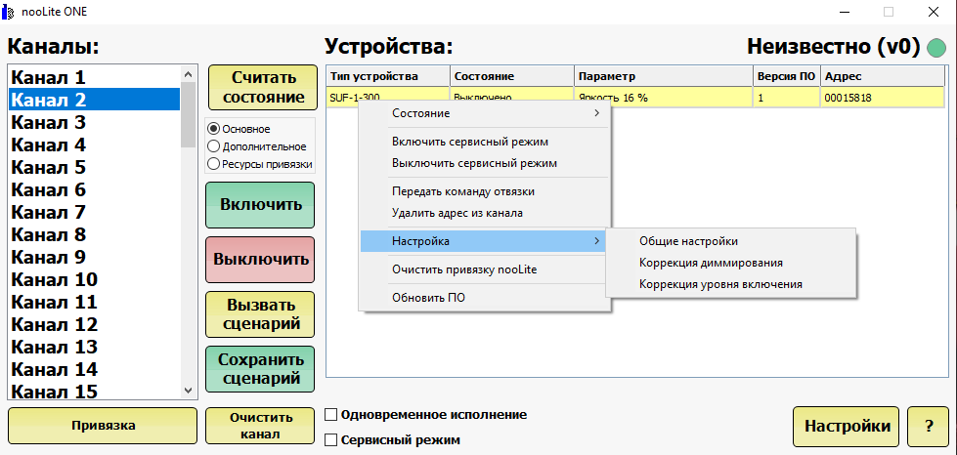Click the nooLite ONE app icon in title bar

(8, 12)
